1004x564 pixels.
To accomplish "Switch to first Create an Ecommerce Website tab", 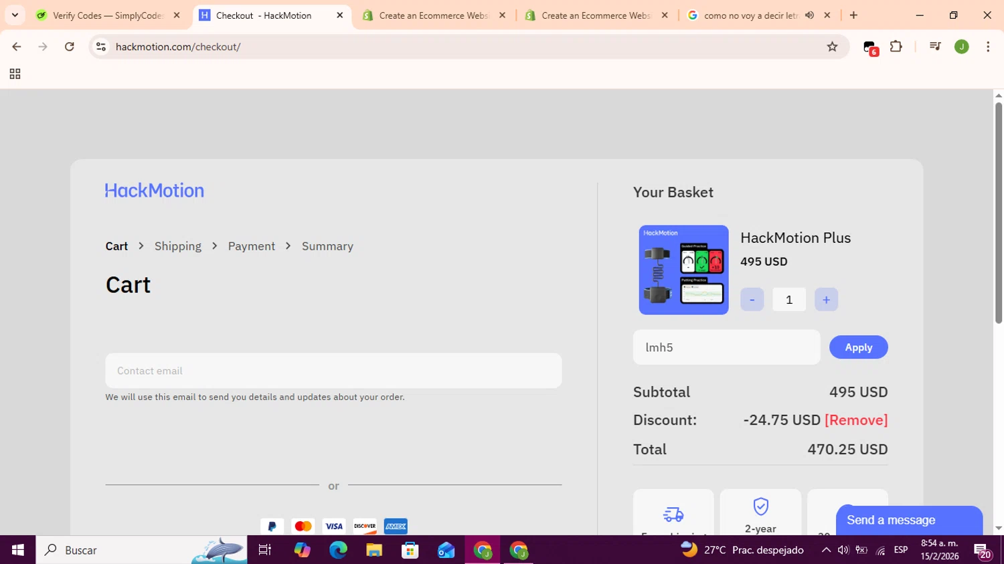I will [x=434, y=15].
